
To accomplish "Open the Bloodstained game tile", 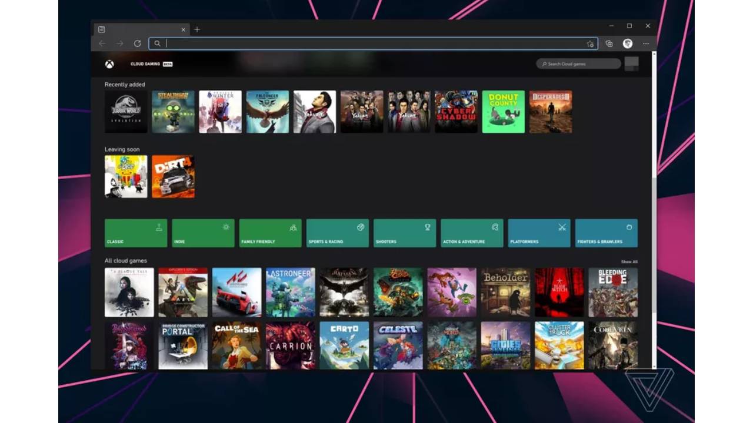I will 129,345.
